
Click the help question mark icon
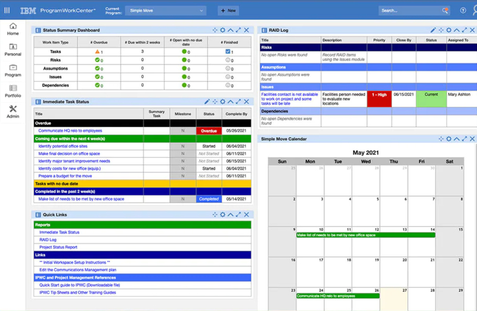click(x=463, y=10)
